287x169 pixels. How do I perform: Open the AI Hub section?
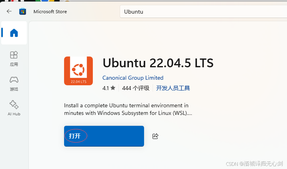tap(14, 108)
